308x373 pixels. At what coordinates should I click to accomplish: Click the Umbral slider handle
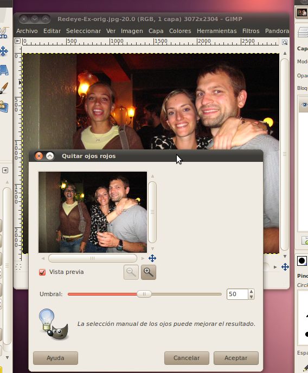point(144,294)
